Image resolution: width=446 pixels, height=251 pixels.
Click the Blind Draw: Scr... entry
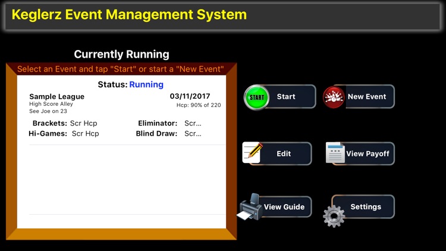[168, 133]
